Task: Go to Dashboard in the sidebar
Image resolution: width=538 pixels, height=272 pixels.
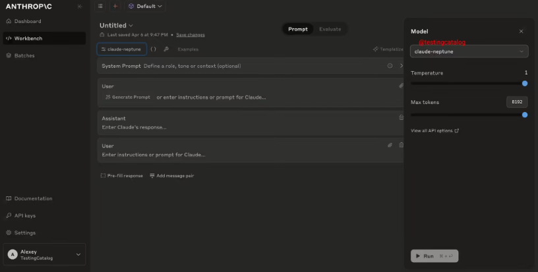Action: coord(27,21)
